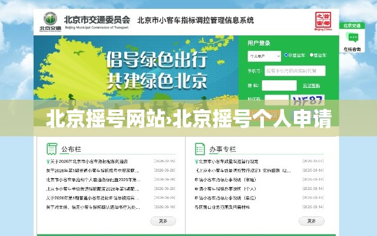Click the 在线咨询 label text
Viewport: 377px width, 236px height.
[352, 50]
